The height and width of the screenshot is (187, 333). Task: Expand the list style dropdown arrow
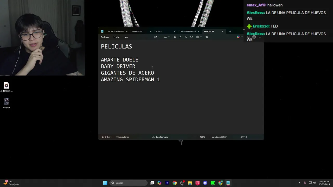[x=169, y=37]
